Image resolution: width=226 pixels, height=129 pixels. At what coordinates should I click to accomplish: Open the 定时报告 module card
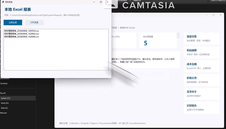click(x=201, y=108)
